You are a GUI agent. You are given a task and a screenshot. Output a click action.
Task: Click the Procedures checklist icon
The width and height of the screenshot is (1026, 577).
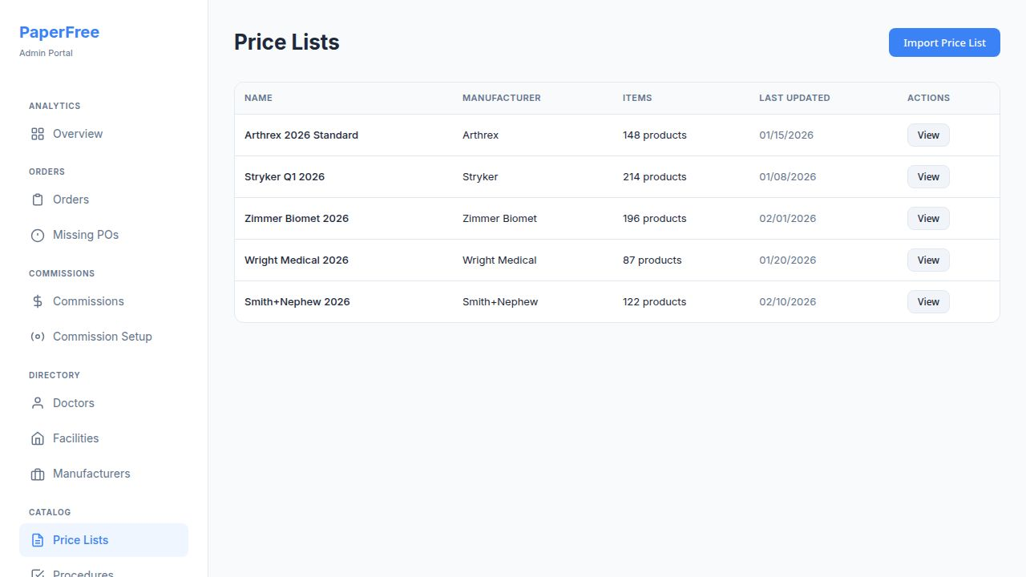point(37,572)
